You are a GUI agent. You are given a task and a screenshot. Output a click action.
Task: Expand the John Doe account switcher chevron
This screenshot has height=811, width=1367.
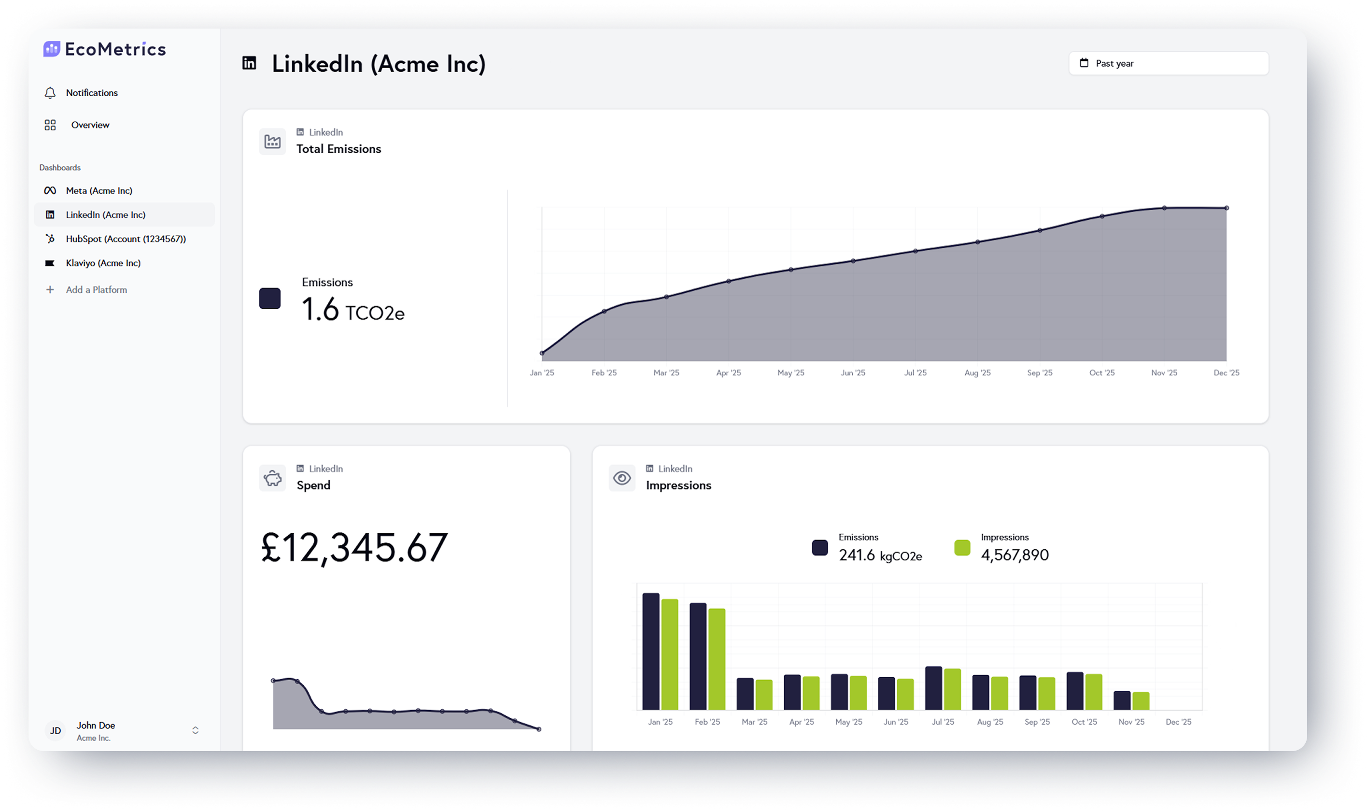pyautogui.click(x=195, y=730)
